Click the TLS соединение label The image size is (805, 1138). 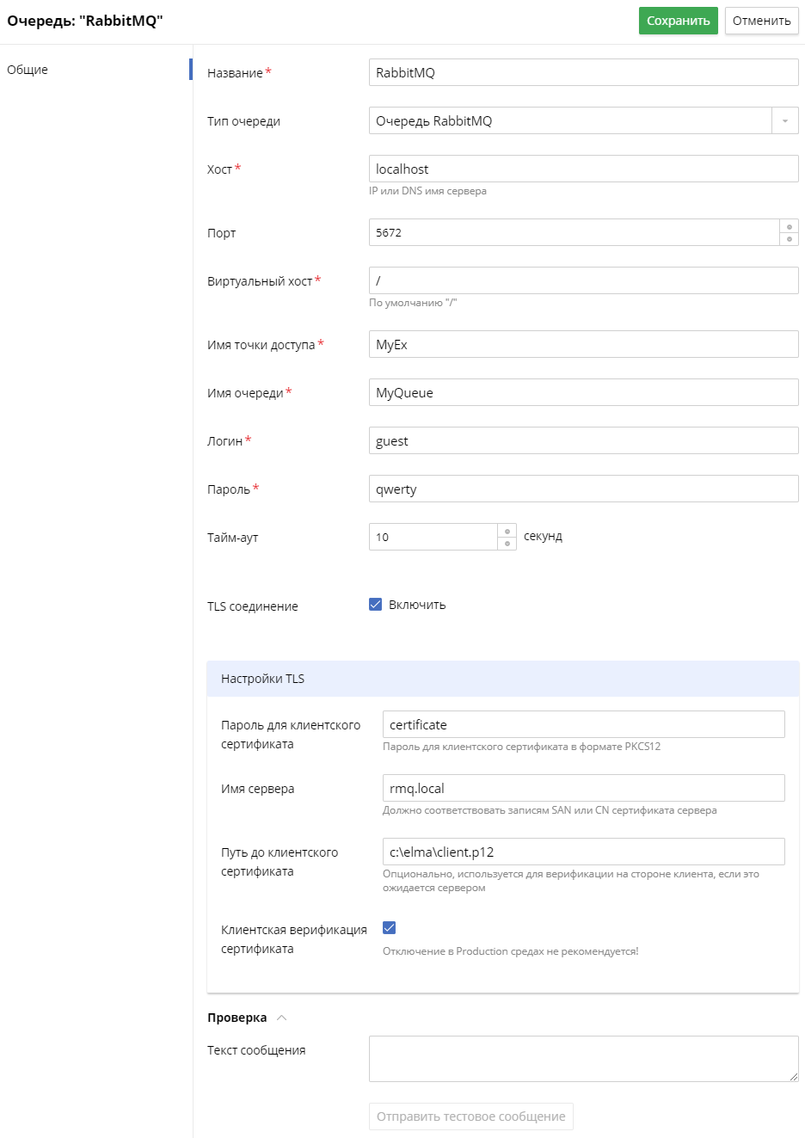[x=253, y=606]
